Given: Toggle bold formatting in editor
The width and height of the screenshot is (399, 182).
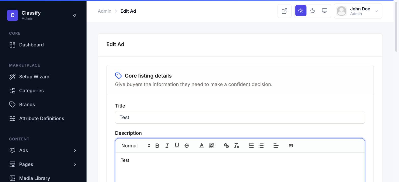Looking at the screenshot, I should click(x=157, y=146).
